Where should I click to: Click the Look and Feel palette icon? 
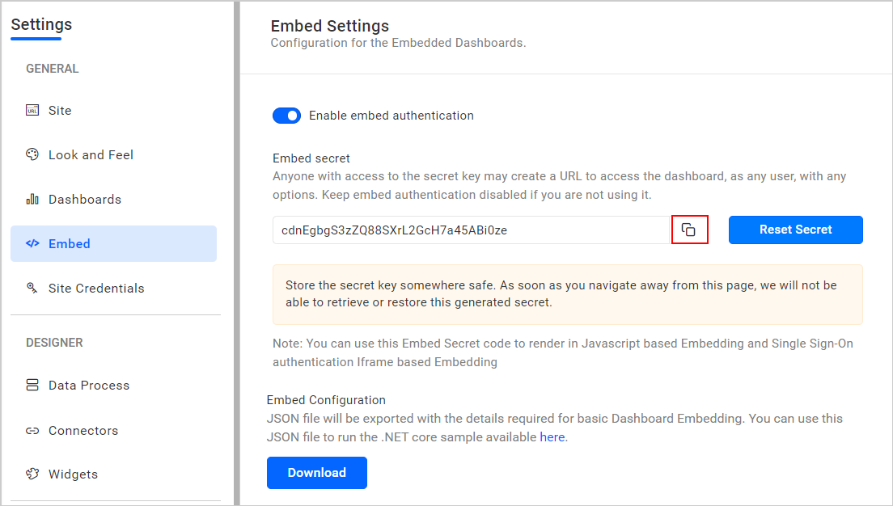pyautogui.click(x=32, y=154)
